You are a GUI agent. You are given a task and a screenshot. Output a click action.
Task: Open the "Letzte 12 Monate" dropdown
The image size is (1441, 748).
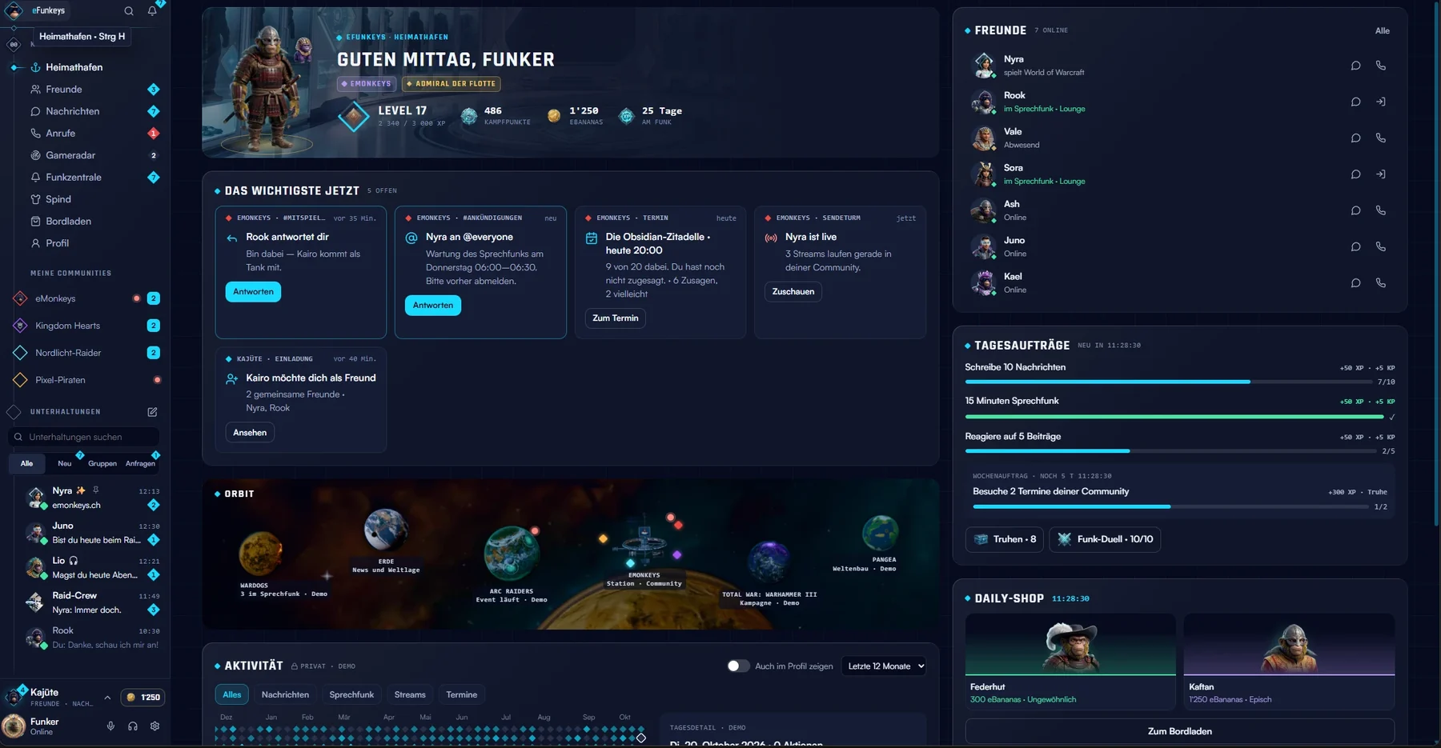[x=883, y=666]
